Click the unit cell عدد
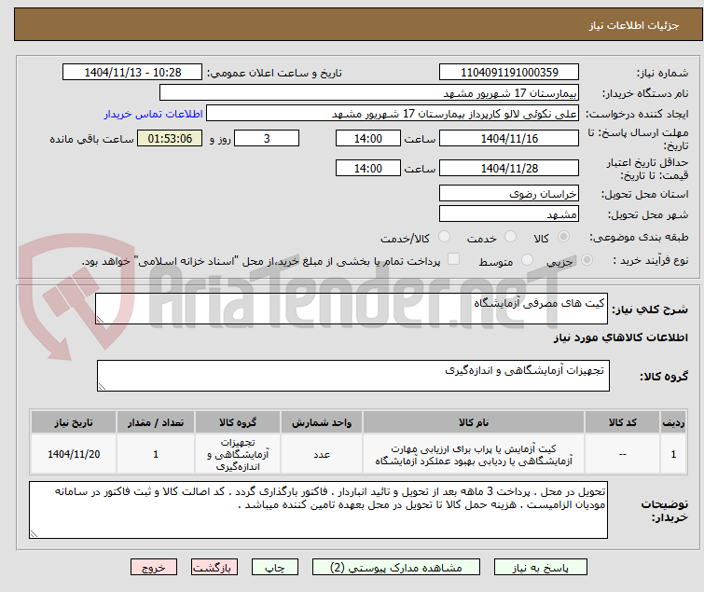This screenshot has height=592, width=704. (322, 454)
